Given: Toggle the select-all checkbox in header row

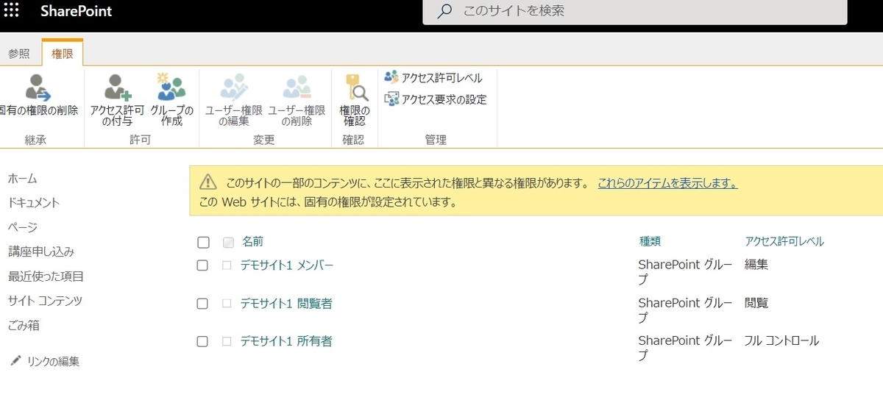Looking at the screenshot, I should [x=203, y=242].
